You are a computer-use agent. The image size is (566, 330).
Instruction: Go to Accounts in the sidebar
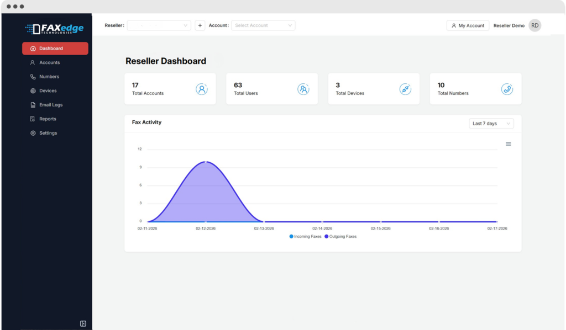49,62
